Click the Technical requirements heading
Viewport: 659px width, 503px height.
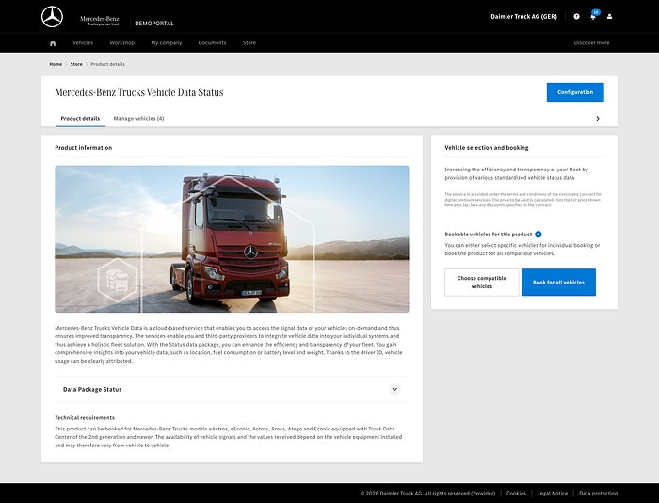point(85,417)
